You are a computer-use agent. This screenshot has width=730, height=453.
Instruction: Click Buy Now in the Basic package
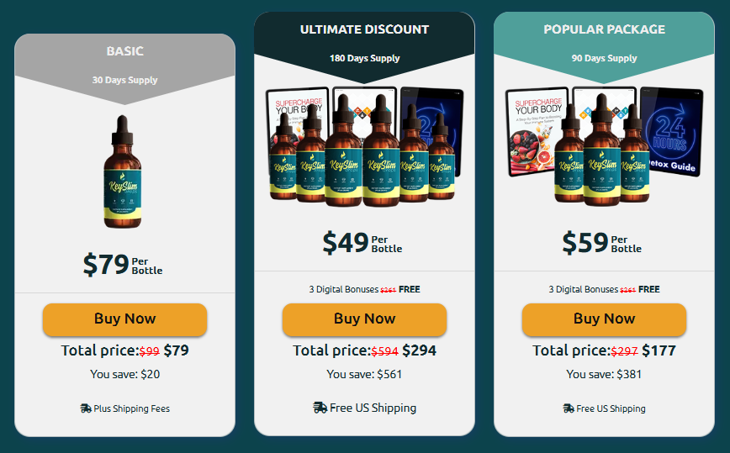(x=124, y=319)
